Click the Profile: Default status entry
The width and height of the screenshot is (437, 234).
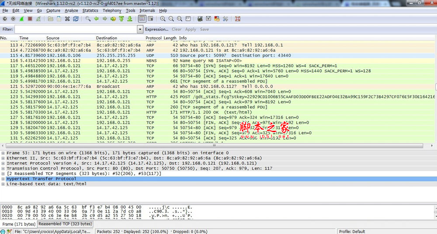click(x=352, y=231)
